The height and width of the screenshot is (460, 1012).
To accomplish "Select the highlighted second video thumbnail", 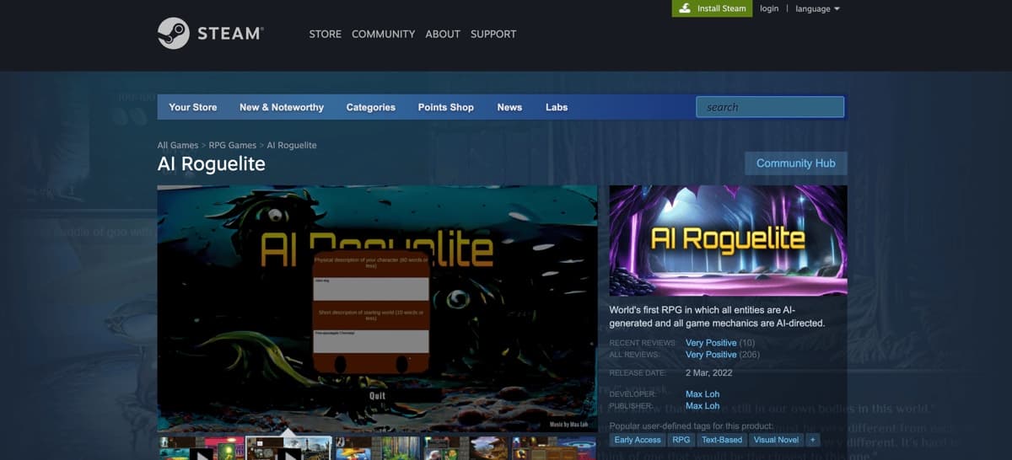I will (x=288, y=448).
